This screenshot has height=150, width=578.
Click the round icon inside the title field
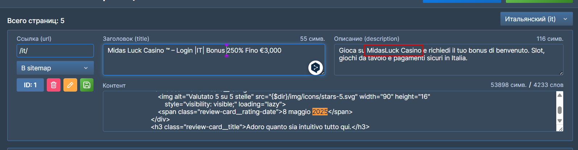[x=315, y=67]
